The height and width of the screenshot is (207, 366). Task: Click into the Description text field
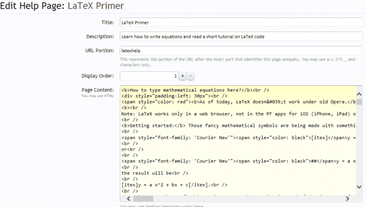pyautogui.click(x=241, y=36)
